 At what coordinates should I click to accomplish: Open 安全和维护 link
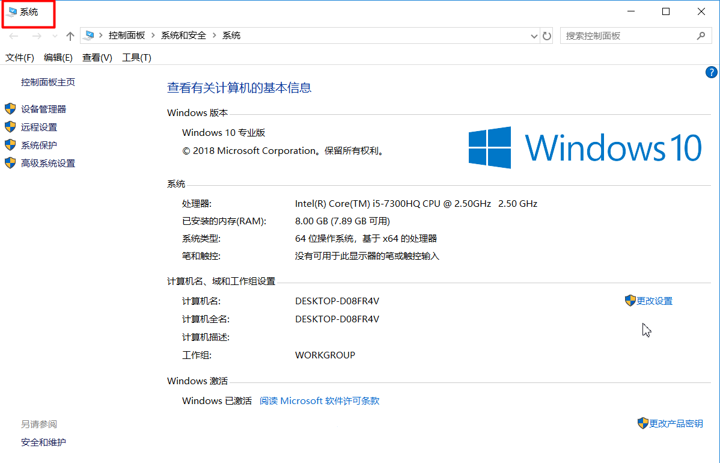[43, 443]
